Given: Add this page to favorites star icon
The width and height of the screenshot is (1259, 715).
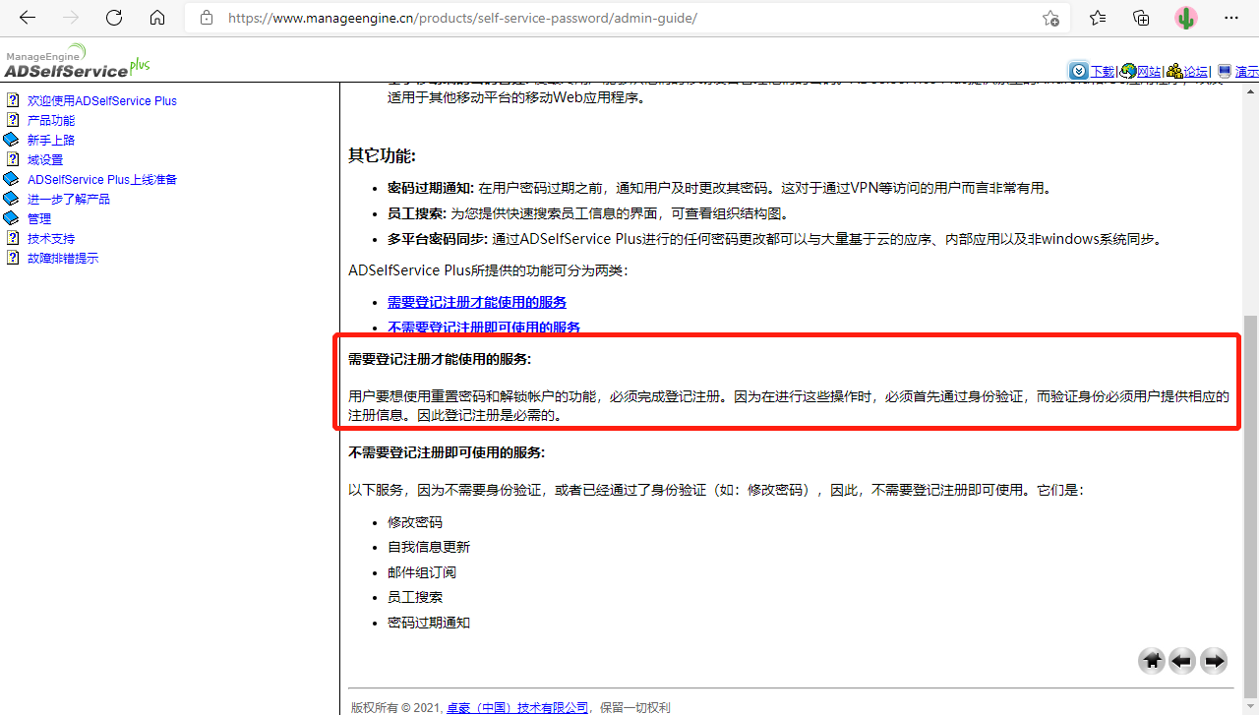Looking at the screenshot, I should pyautogui.click(x=1050, y=18).
